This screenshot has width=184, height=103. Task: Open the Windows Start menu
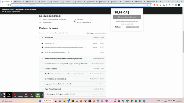40,101
